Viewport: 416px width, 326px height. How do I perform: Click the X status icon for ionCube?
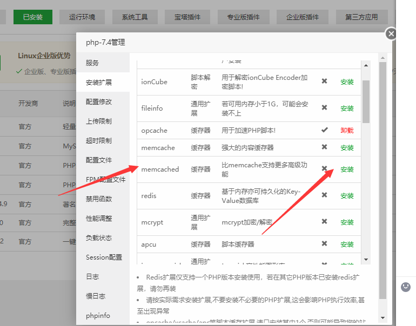[x=324, y=81]
